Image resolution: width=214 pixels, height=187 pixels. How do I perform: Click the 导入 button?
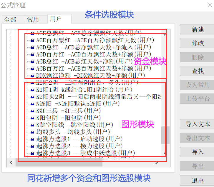(198, 152)
